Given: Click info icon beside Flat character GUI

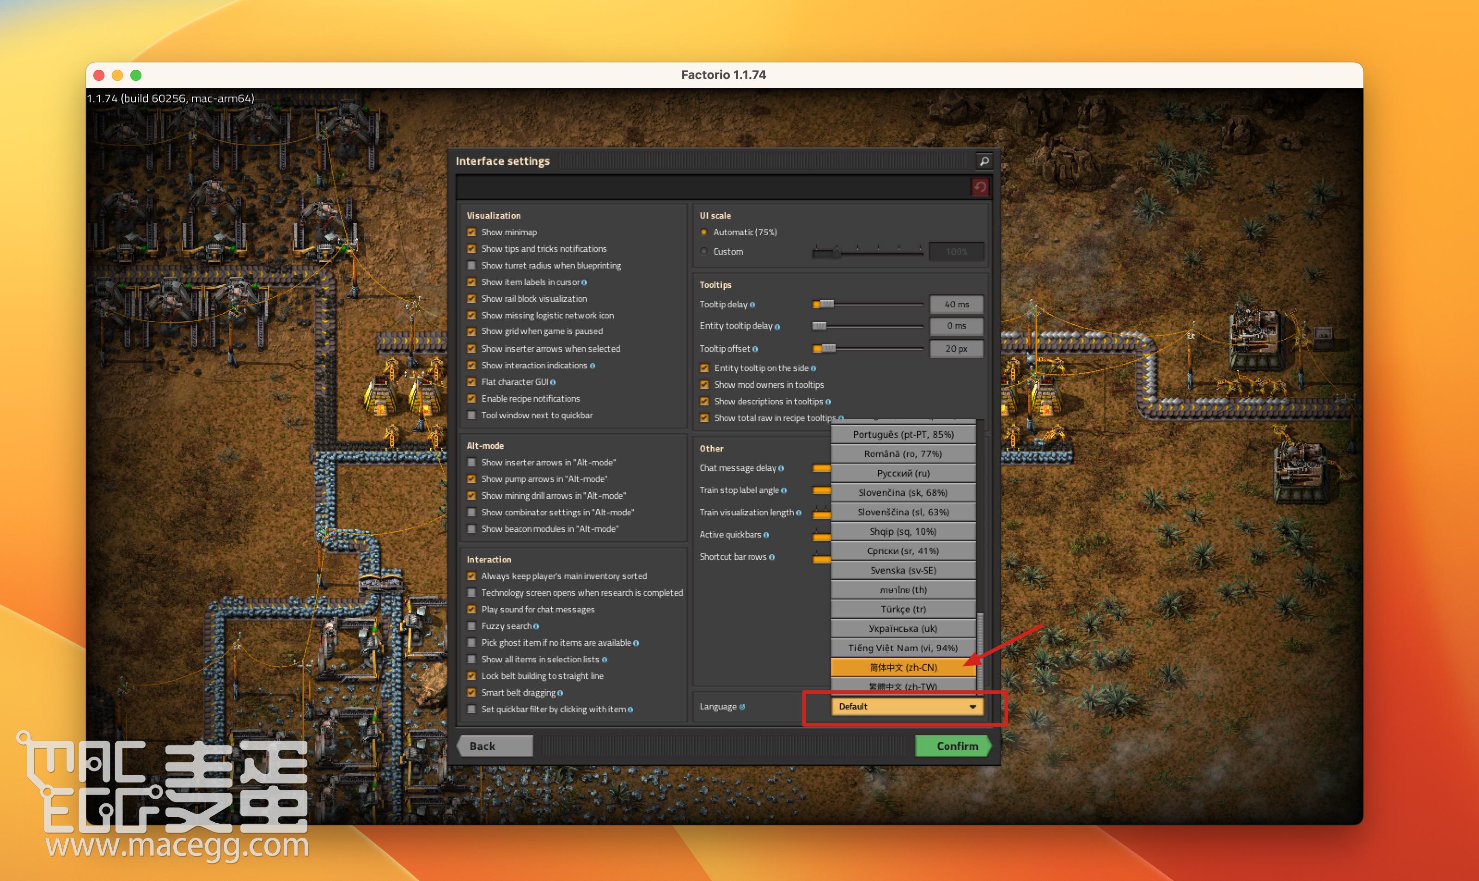Looking at the screenshot, I should [553, 382].
